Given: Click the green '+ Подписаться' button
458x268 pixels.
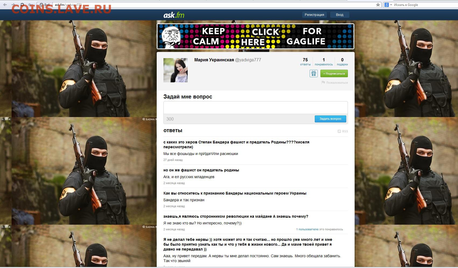Looking at the screenshot, I should (334, 73).
